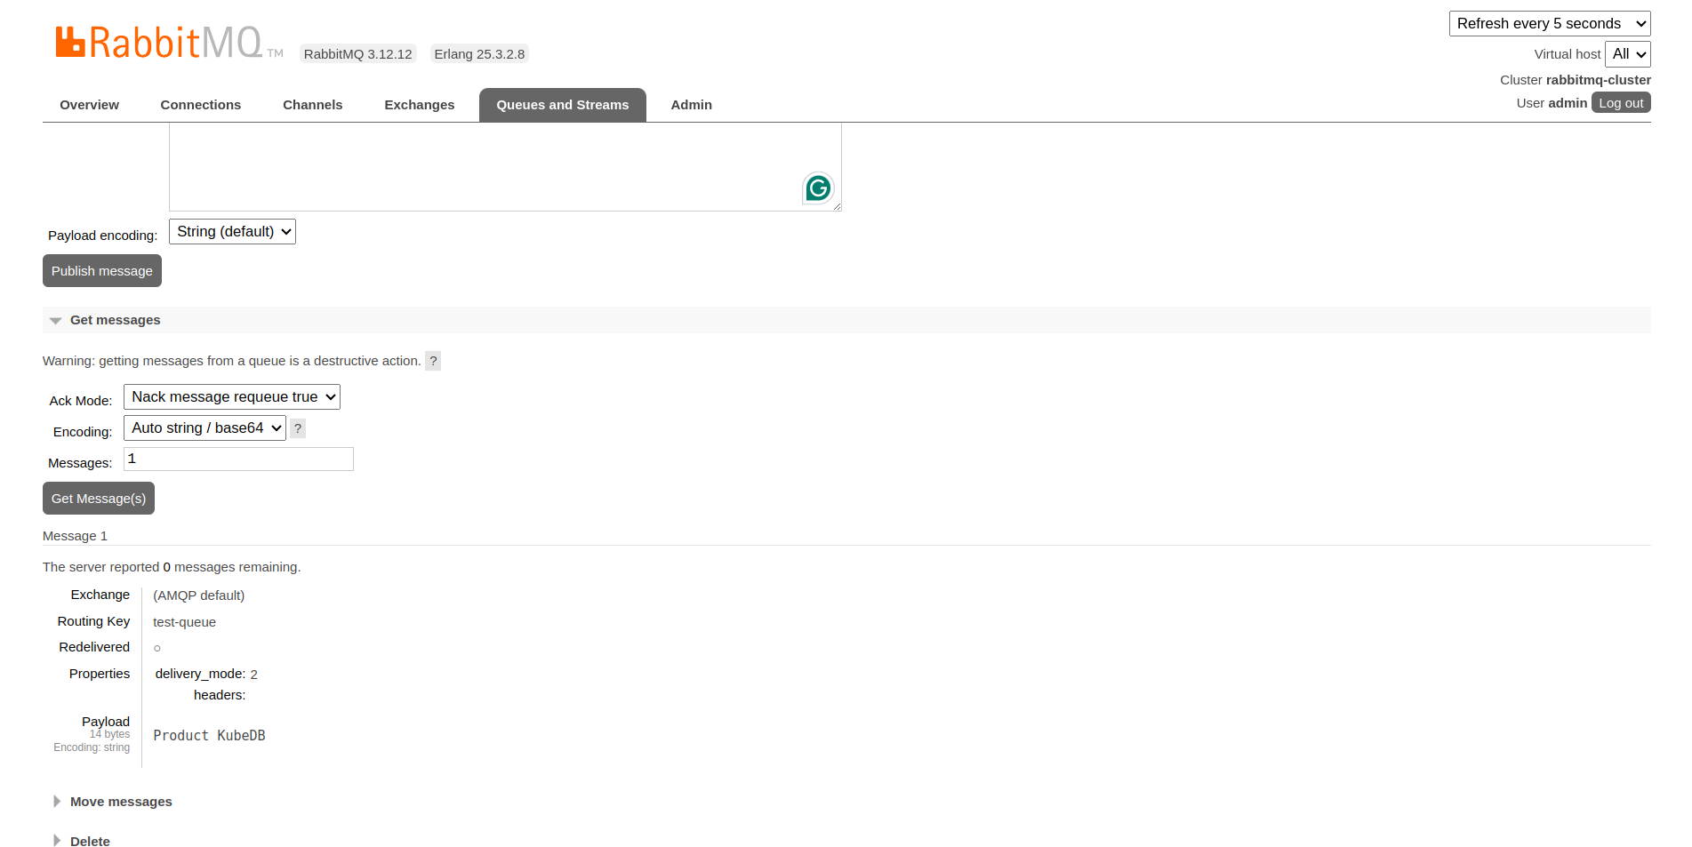Open the Ack Mode dropdown
Image resolution: width=1692 pixels, height=847 pixels.
click(231, 397)
